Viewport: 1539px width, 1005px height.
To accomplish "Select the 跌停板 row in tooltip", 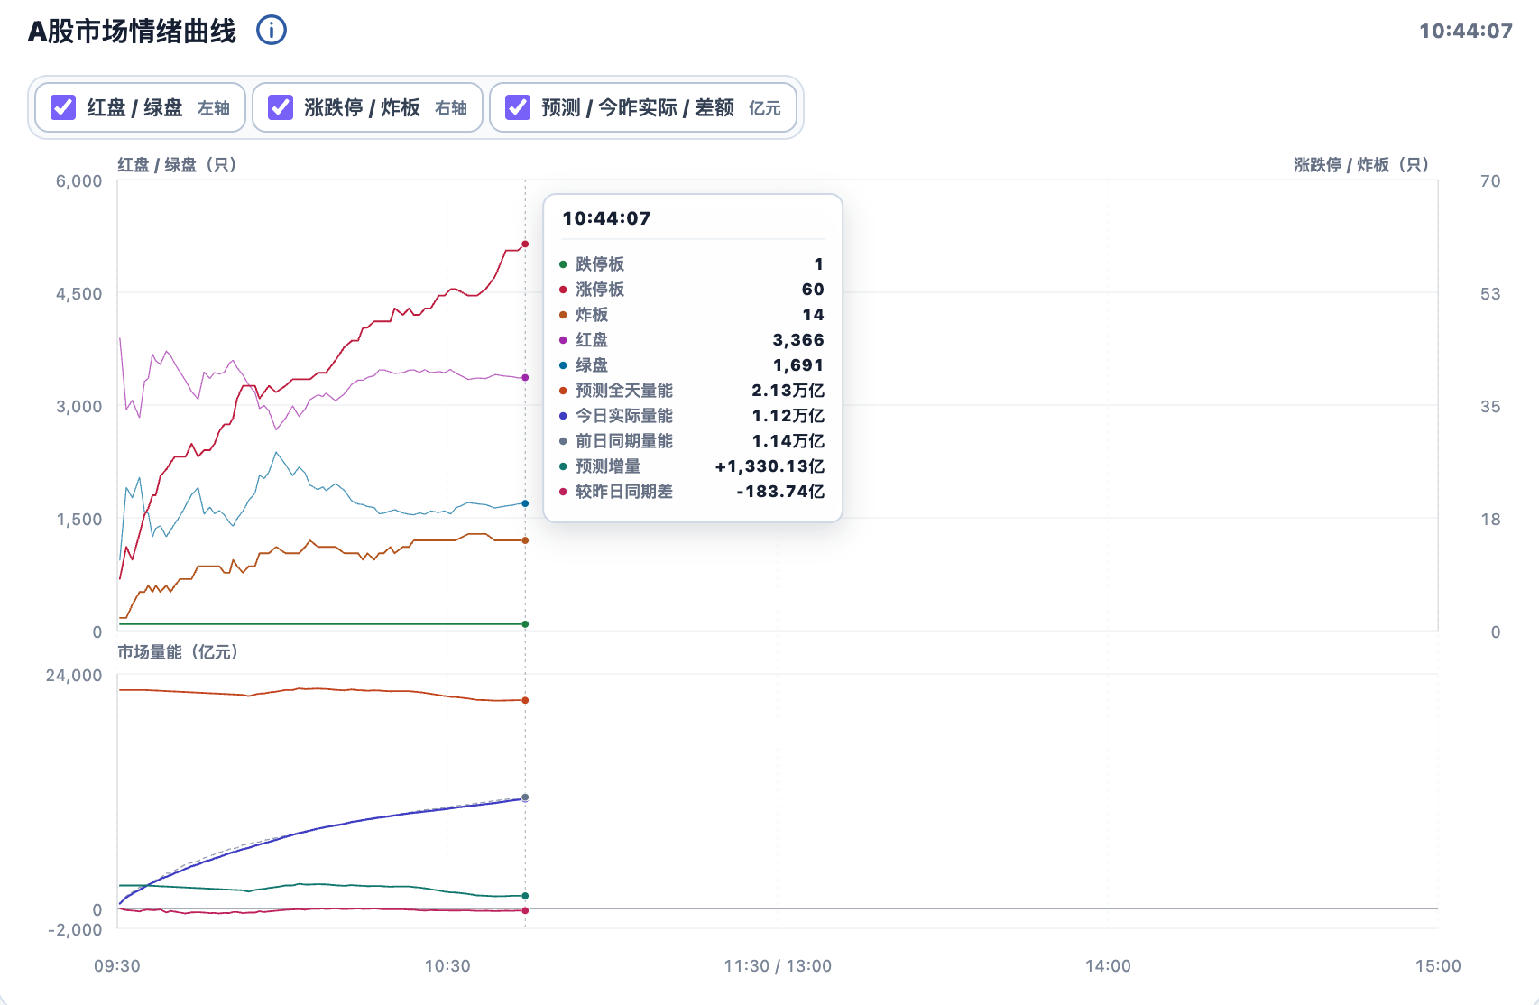I will pyautogui.click(x=692, y=264).
